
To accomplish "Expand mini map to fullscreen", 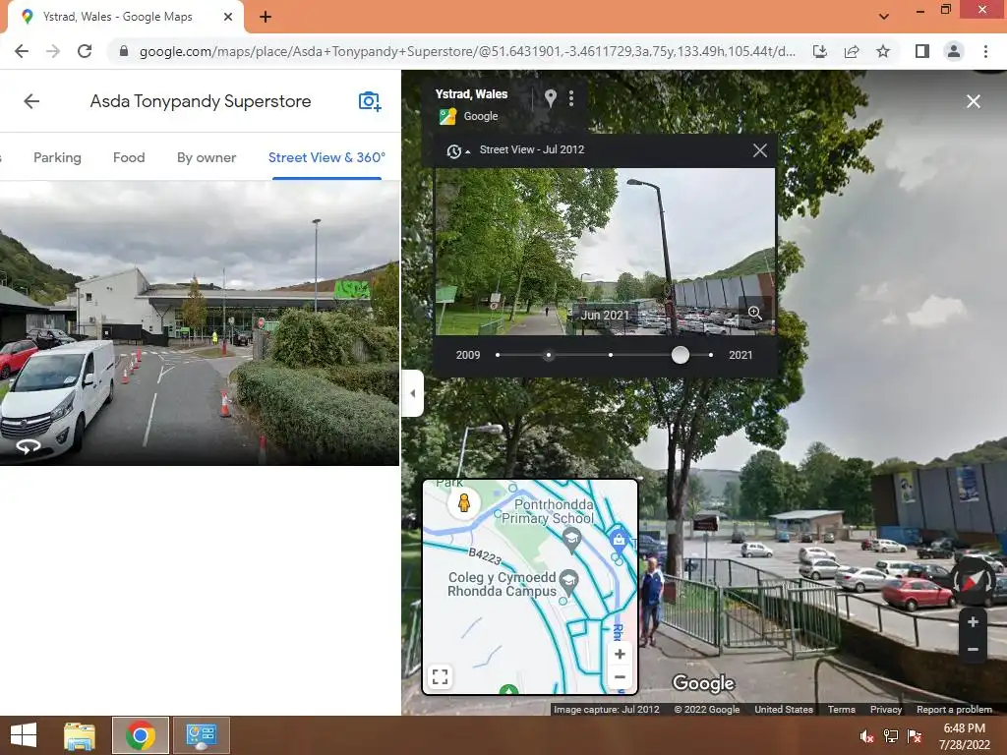I will coord(440,676).
